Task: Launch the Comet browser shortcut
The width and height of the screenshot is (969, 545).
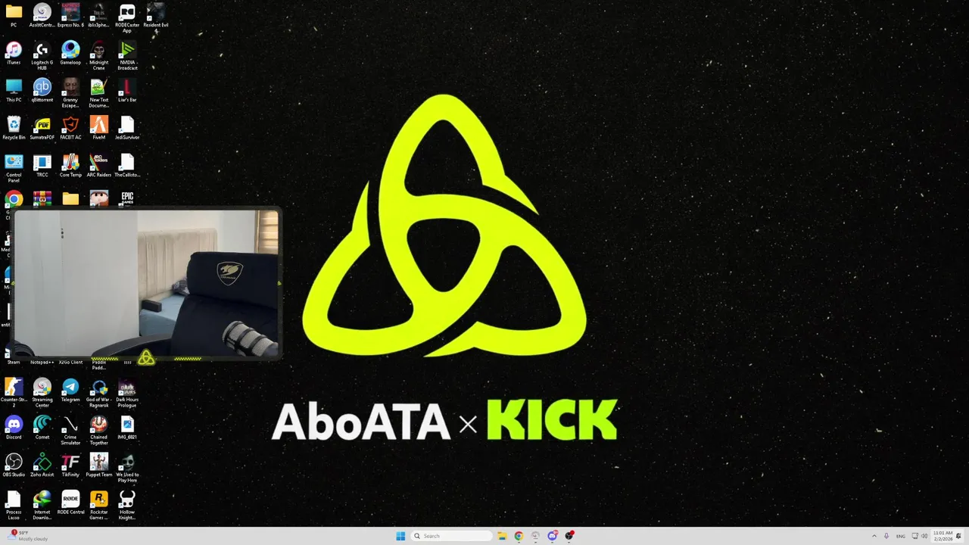Action: (x=42, y=428)
